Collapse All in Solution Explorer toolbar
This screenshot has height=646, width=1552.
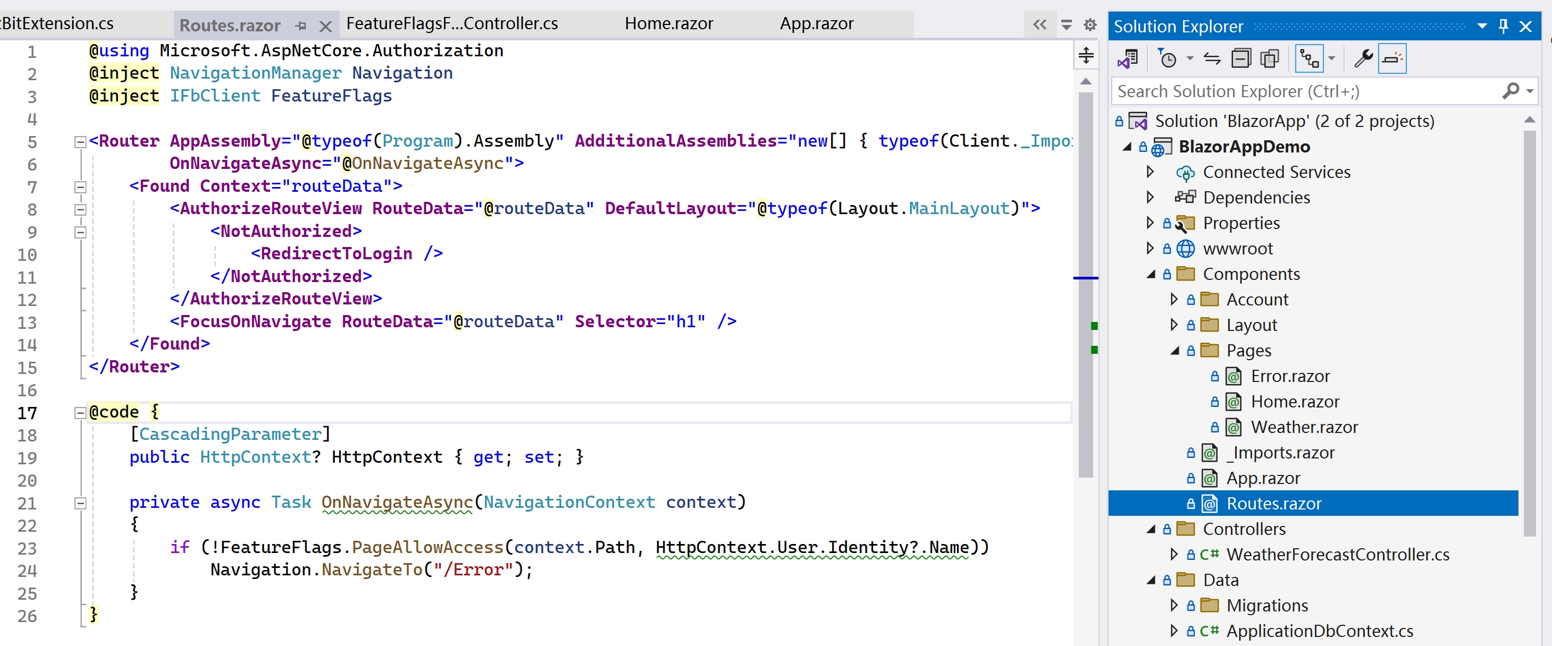1240,59
